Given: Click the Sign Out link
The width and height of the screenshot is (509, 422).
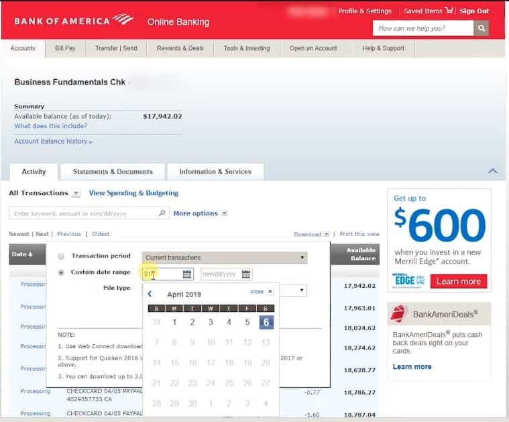Looking at the screenshot, I should click(x=474, y=11).
